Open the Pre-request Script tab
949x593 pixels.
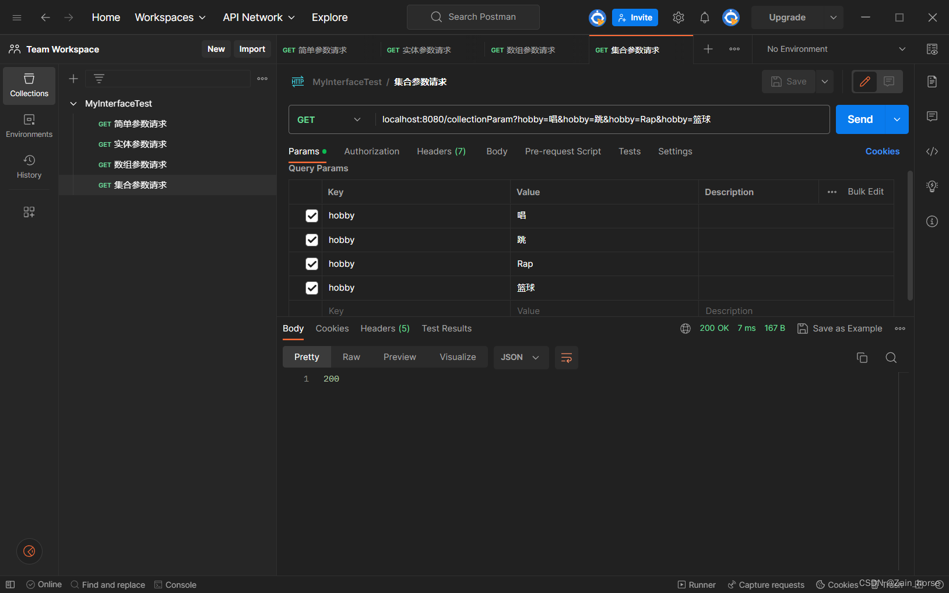click(563, 151)
